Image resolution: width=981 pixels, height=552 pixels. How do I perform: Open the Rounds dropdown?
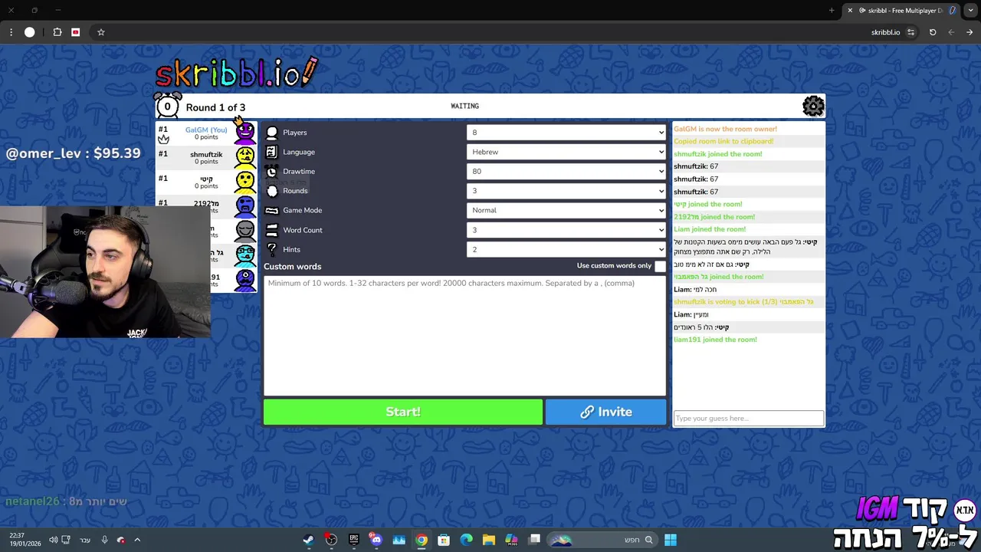coord(566,191)
